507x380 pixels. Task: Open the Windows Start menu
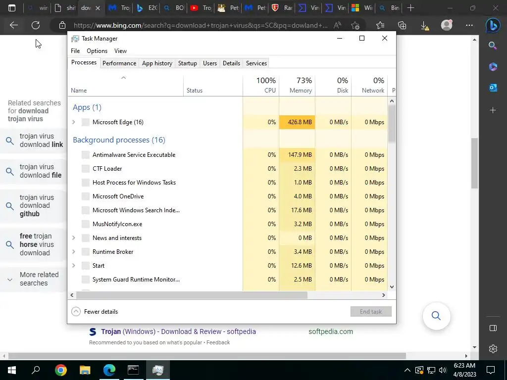12,370
